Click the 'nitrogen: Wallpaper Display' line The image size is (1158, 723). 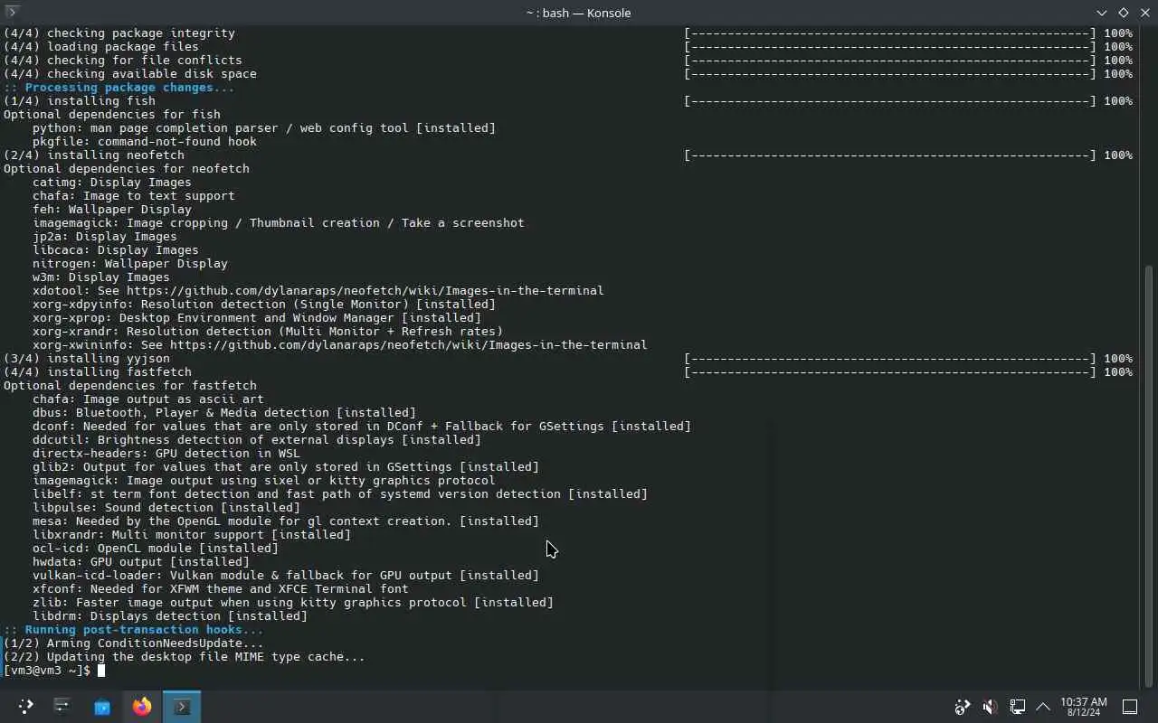(130, 264)
